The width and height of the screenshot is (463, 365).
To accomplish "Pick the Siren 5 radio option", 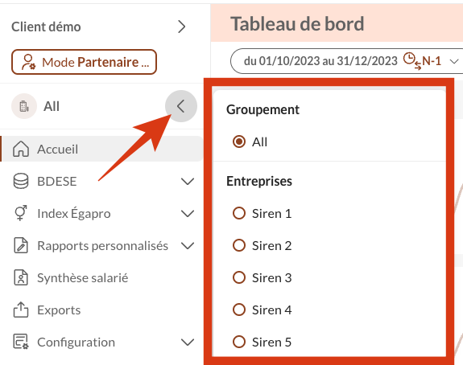I will coord(239,342).
